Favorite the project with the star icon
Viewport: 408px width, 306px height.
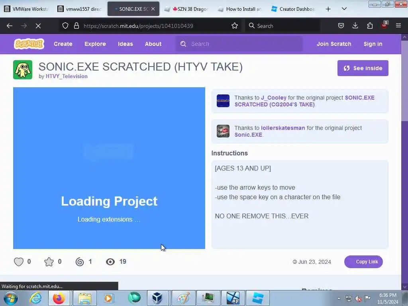[x=49, y=262]
